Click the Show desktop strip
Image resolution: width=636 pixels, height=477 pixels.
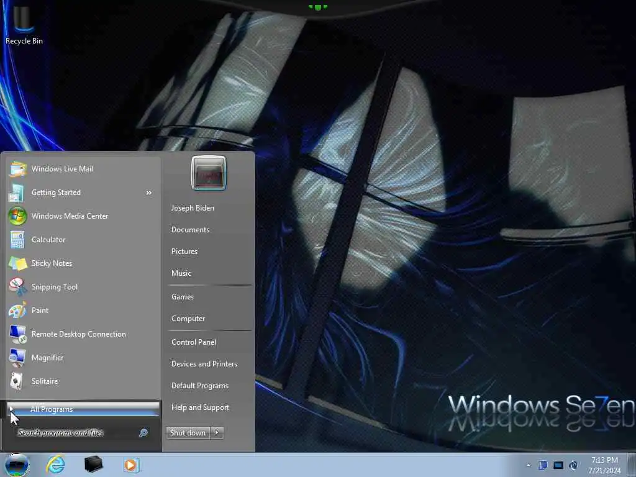tap(631, 465)
